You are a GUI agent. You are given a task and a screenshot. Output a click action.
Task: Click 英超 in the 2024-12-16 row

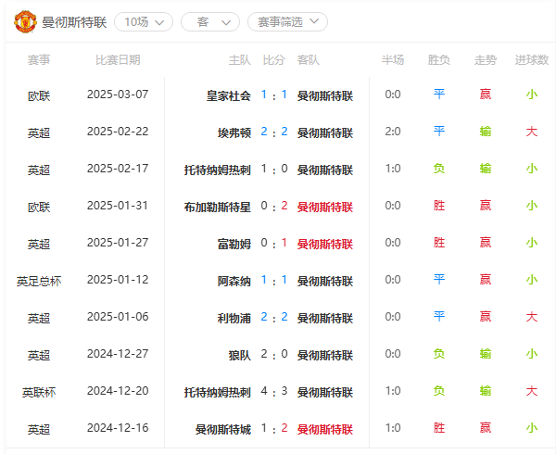tap(39, 429)
